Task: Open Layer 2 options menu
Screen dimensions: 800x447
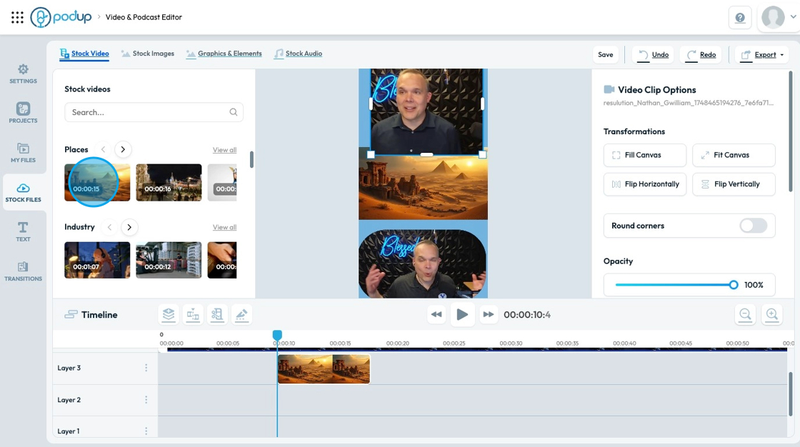Action: pyautogui.click(x=146, y=400)
